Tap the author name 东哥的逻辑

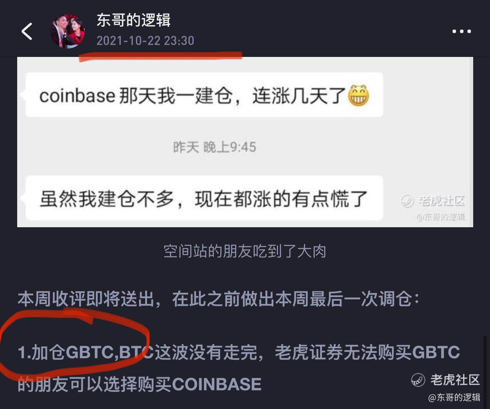(x=133, y=20)
